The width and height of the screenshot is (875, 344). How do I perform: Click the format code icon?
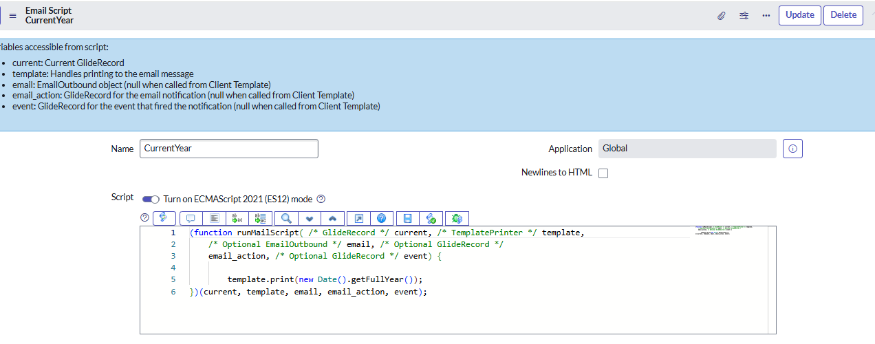pos(215,218)
